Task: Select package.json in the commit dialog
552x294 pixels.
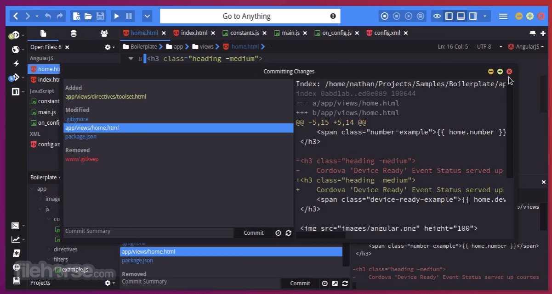Action: tap(81, 137)
